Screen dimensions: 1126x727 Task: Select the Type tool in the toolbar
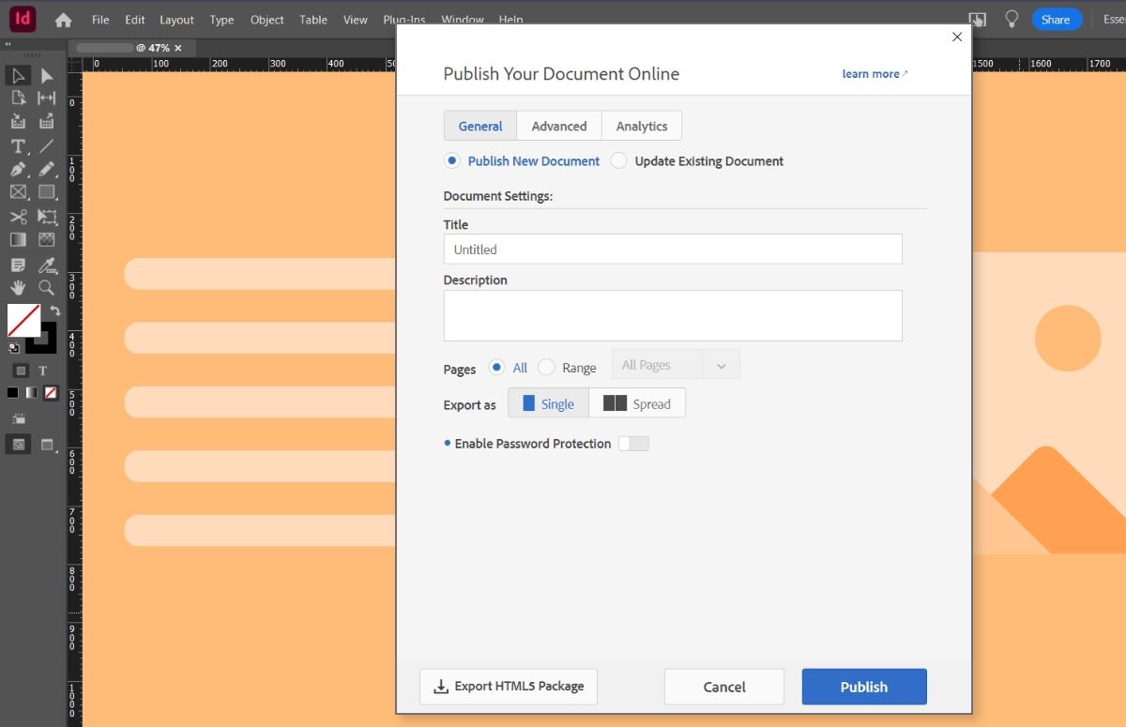[17, 146]
